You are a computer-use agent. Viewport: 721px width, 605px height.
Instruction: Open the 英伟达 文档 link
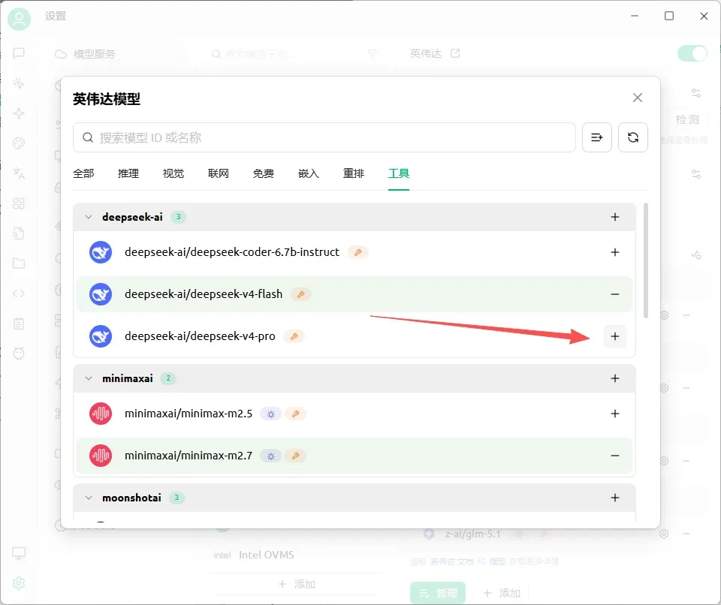tap(451, 561)
